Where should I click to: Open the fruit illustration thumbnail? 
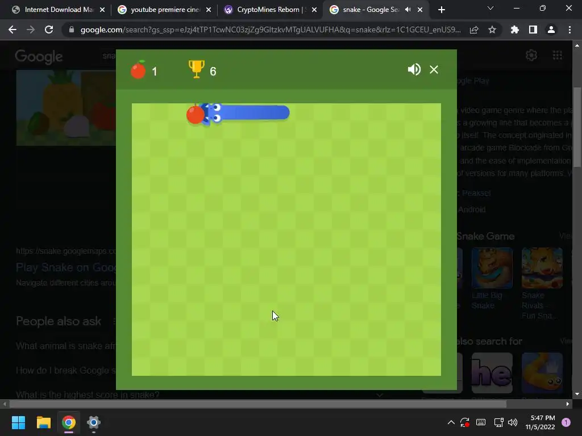(66, 108)
